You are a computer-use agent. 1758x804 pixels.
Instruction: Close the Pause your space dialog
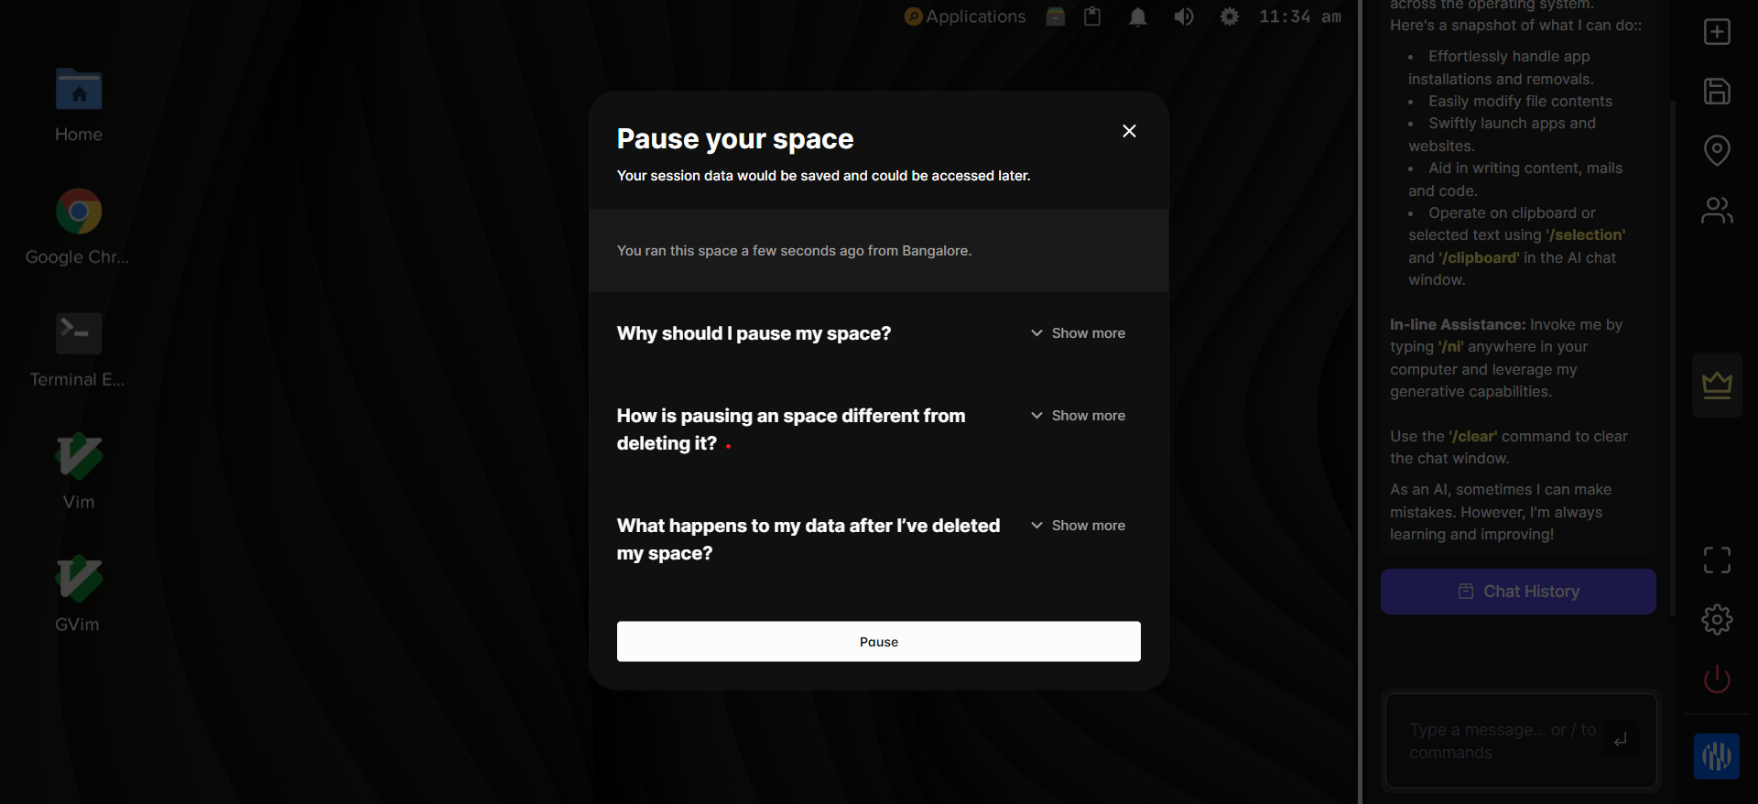click(x=1129, y=131)
